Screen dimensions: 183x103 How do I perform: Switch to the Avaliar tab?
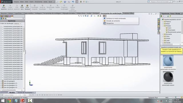click(89, 13)
